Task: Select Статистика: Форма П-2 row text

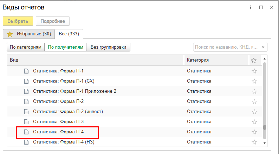Action: (x=58, y=101)
